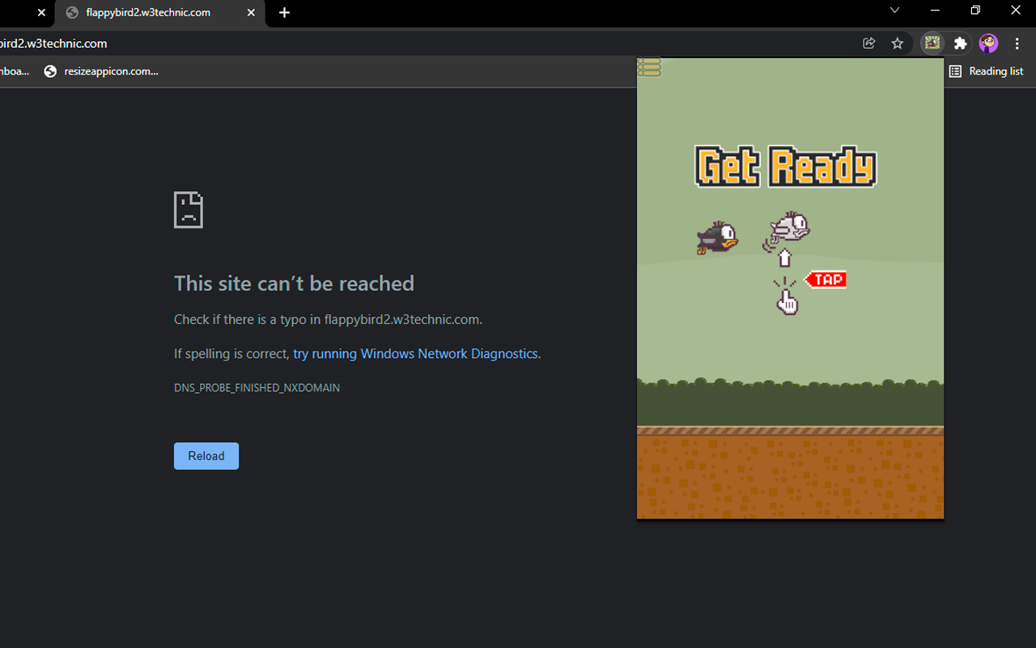Click the address bar URL text
Screen dimensions: 1036x648
(x=53, y=44)
